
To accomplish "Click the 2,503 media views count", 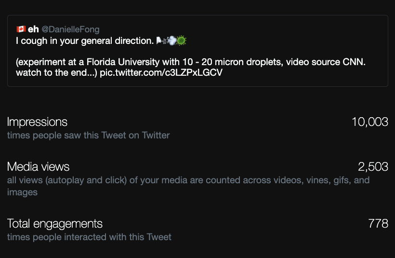I will pyautogui.click(x=373, y=167).
